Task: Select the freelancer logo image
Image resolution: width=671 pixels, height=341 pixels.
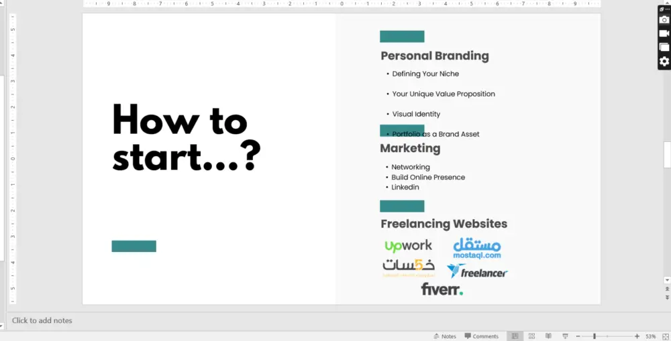Action: tap(477, 271)
